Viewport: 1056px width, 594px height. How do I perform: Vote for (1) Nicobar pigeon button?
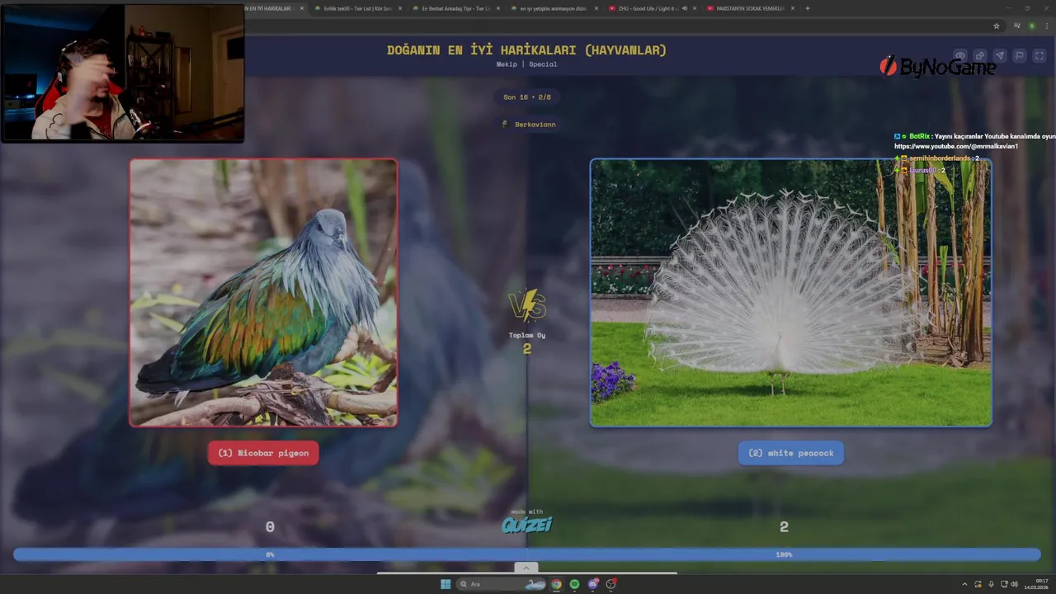point(263,453)
